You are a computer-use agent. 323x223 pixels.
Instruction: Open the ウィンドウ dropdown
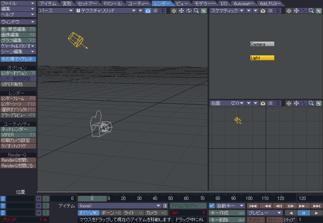pyautogui.click(x=18, y=22)
